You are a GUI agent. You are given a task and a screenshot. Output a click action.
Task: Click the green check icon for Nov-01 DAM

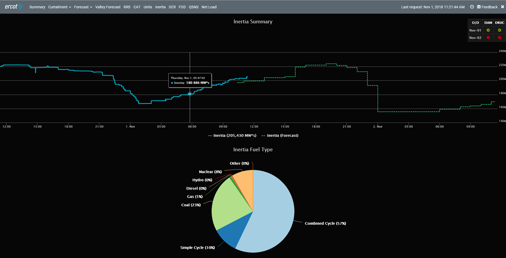click(x=488, y=30)
